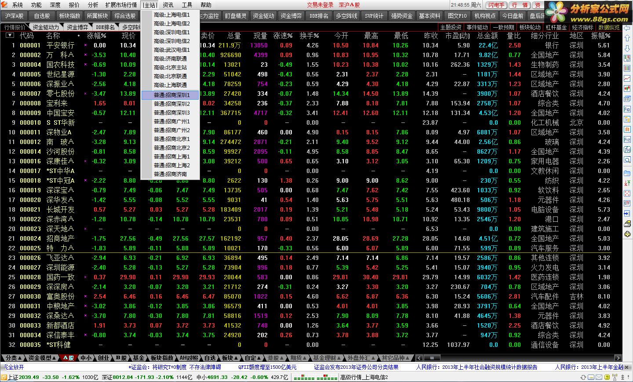Click the F12 icon in right sidebar
This screenshot has width=633, height=382.
tap(627, 140)
